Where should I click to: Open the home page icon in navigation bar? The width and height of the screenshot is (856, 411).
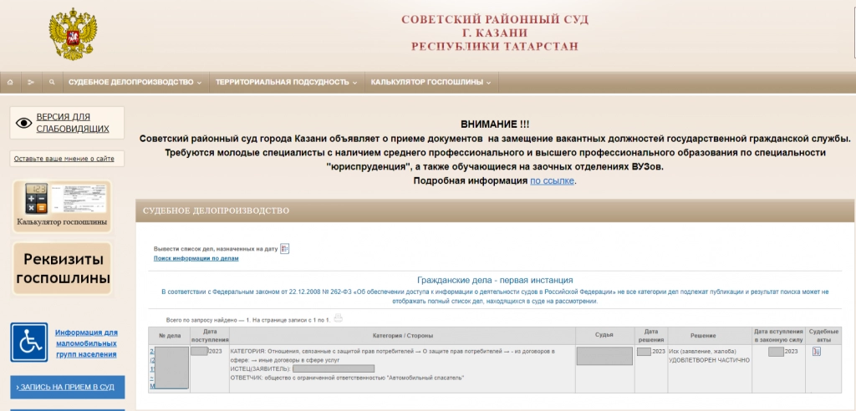pyautogui.click(x=10, y=83)
